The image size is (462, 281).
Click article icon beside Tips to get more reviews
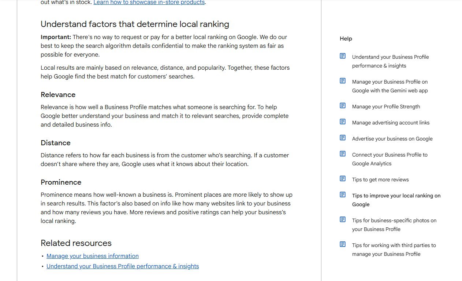tap(343, 178)
